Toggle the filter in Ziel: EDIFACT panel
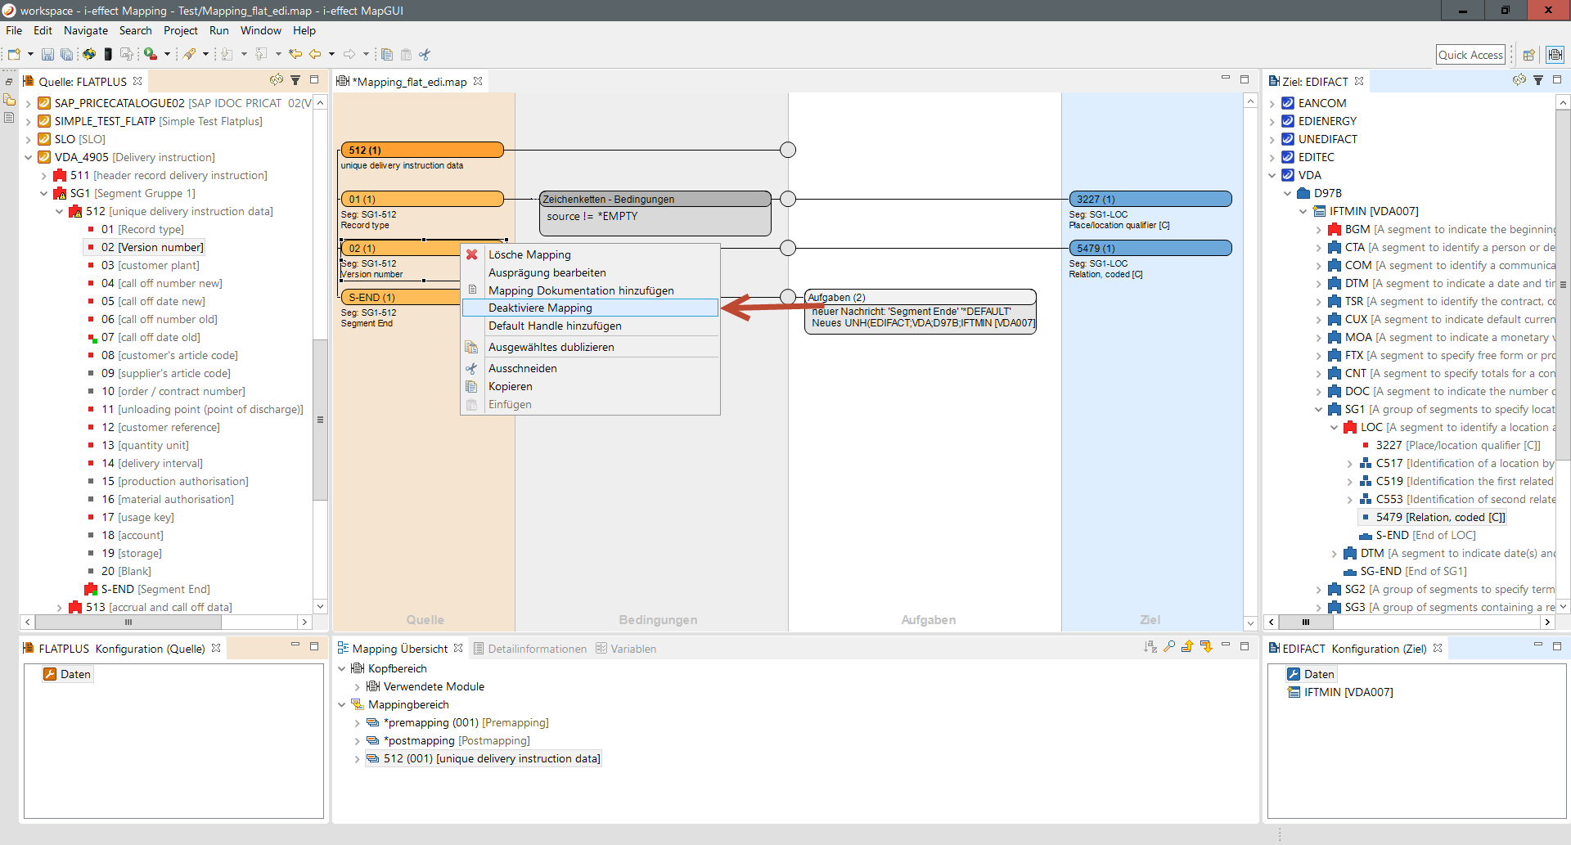 [x=1538, y=80]
